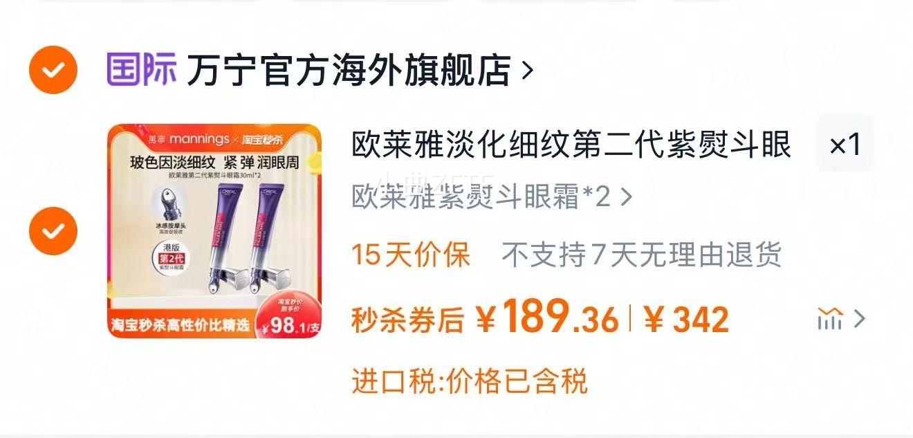Open the 欧莱雅紫熨斗眼霜*2 variant selector

(492, 197)
